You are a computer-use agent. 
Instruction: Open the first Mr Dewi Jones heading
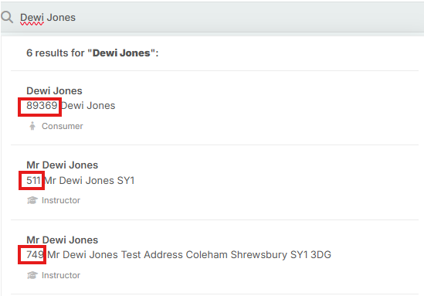pos(63,165)
